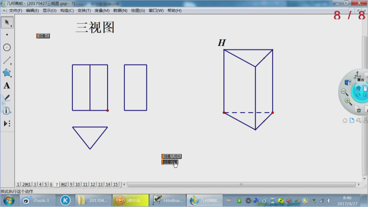Open the 帮助(H) menu

pyautogui.click(x=174, y=10)
